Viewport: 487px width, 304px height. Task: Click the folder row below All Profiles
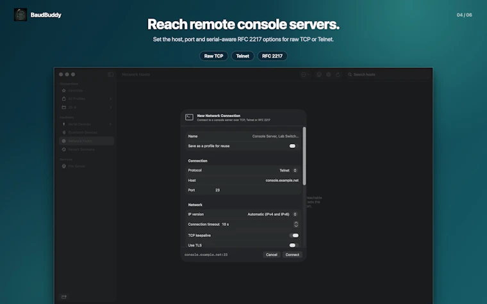(87, 108)
